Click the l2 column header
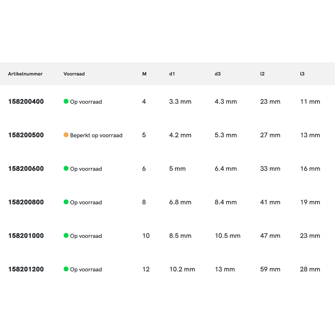Image resolution: width=335 pixels, height=335 pixels. tap(262, 74)
